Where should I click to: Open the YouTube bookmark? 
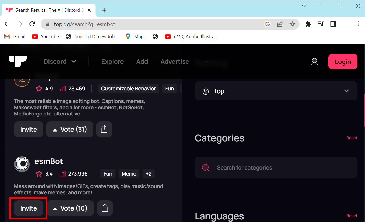[45, 37]
